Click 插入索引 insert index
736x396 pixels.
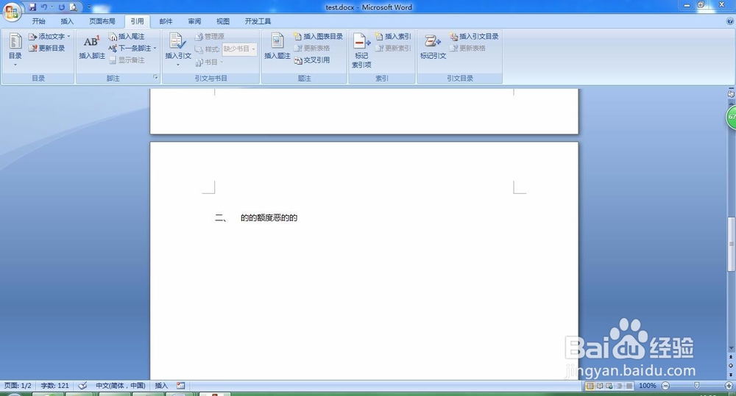[x=393, y=36]
